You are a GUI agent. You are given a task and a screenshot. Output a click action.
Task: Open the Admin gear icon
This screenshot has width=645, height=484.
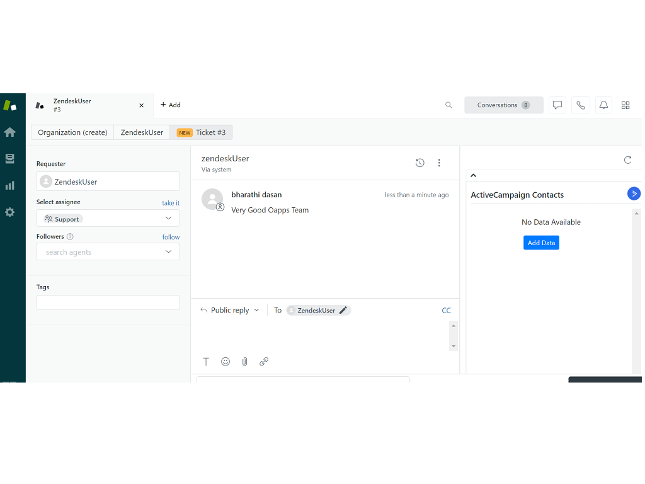pos(9,212)
